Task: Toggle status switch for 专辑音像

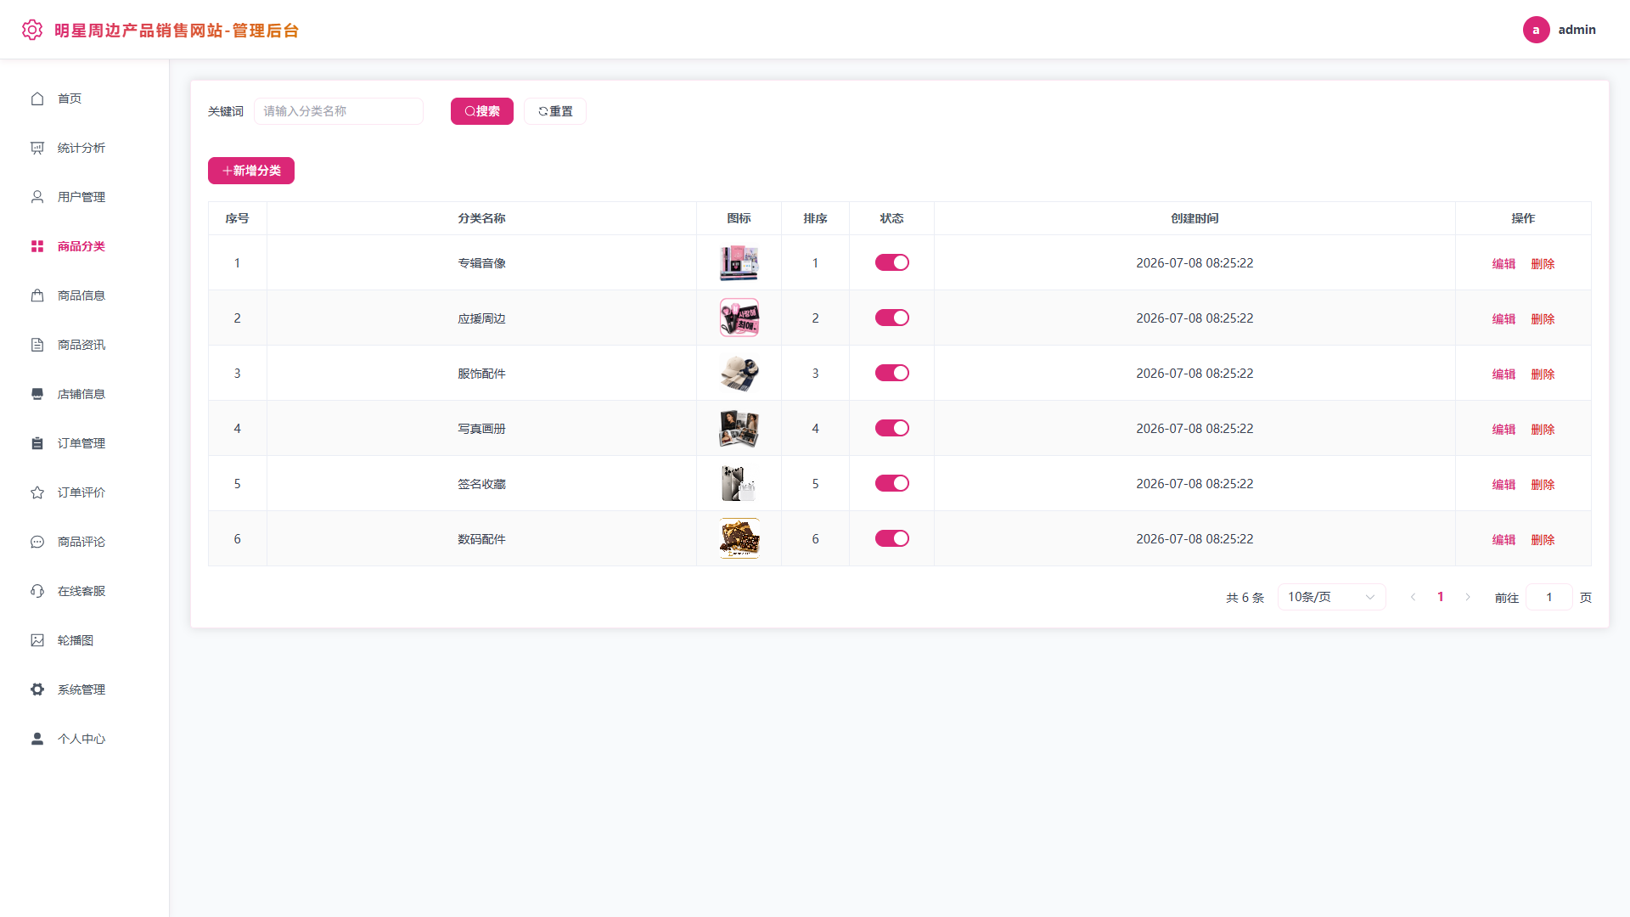Action: point(891,262)
